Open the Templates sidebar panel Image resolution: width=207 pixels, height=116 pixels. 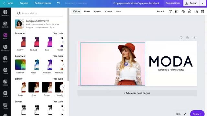pyautogui.click(x=5, y=13)
